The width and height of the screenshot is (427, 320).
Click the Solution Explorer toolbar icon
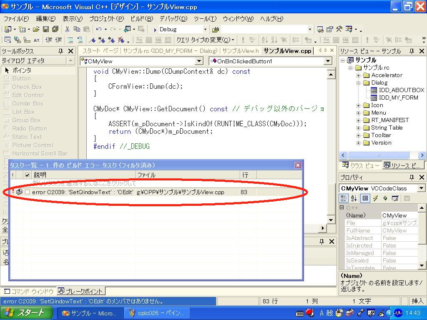click(x=320, y=29)
